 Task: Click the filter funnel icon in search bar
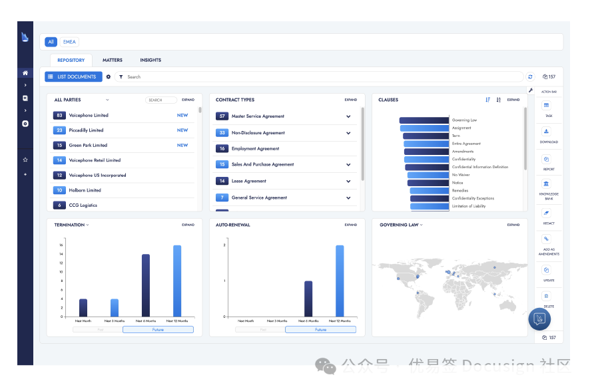tap(121, 76)
